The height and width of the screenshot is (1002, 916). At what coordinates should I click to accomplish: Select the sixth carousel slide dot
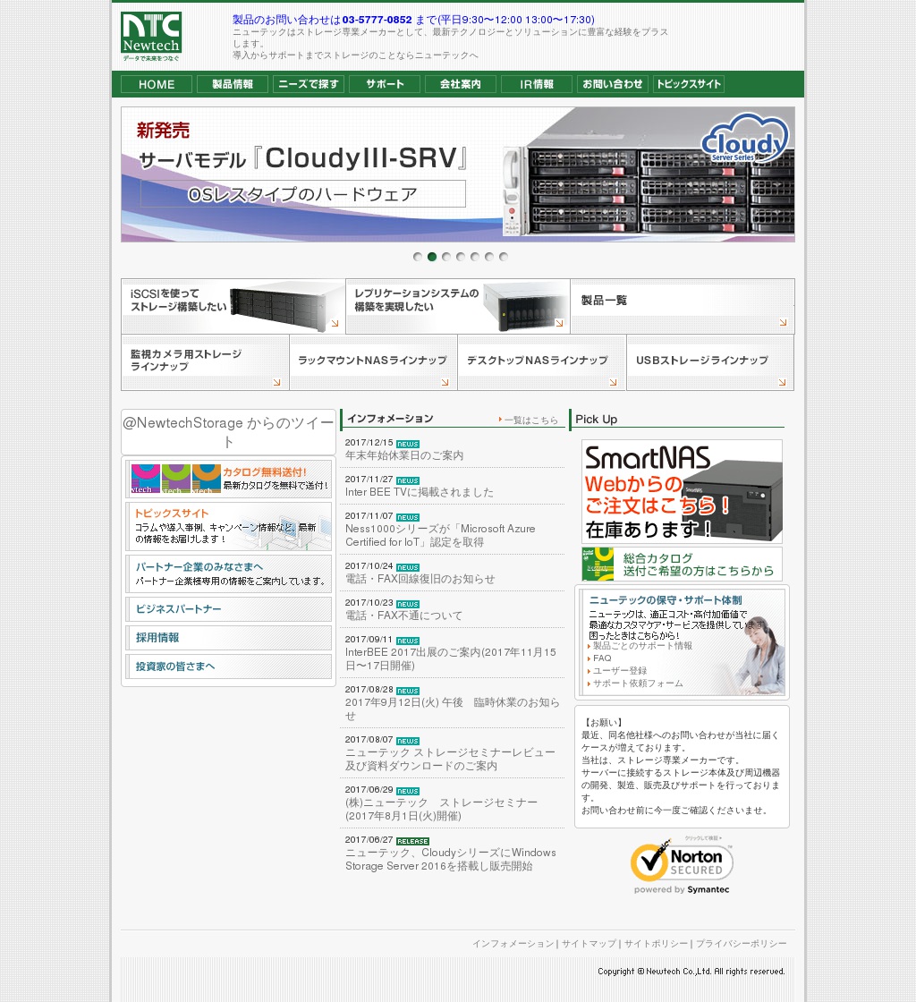coord(489,257)
